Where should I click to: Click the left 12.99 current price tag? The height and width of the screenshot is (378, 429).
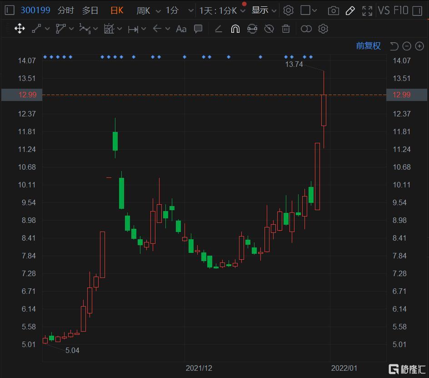tap(22, 95)
